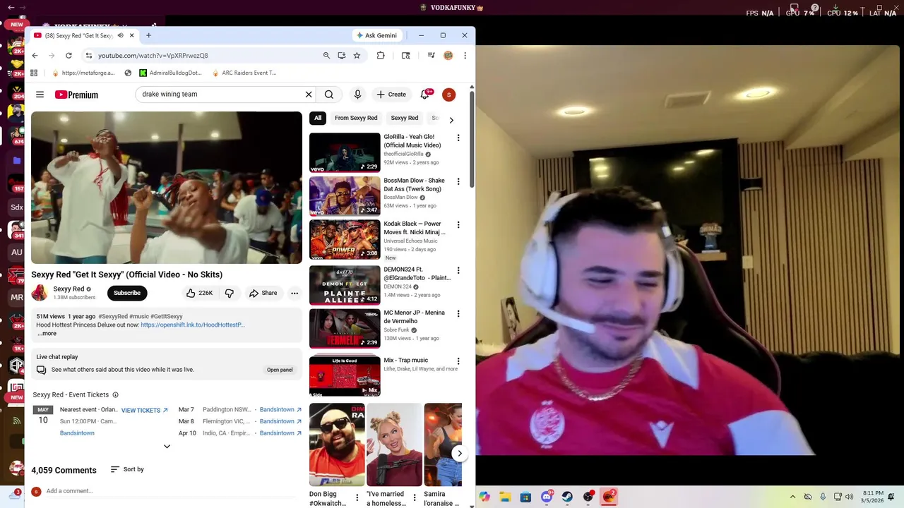This screenshot has width=904, height=508.
Task: Select the From Sexyy Red chip
Action: point(356,118)
